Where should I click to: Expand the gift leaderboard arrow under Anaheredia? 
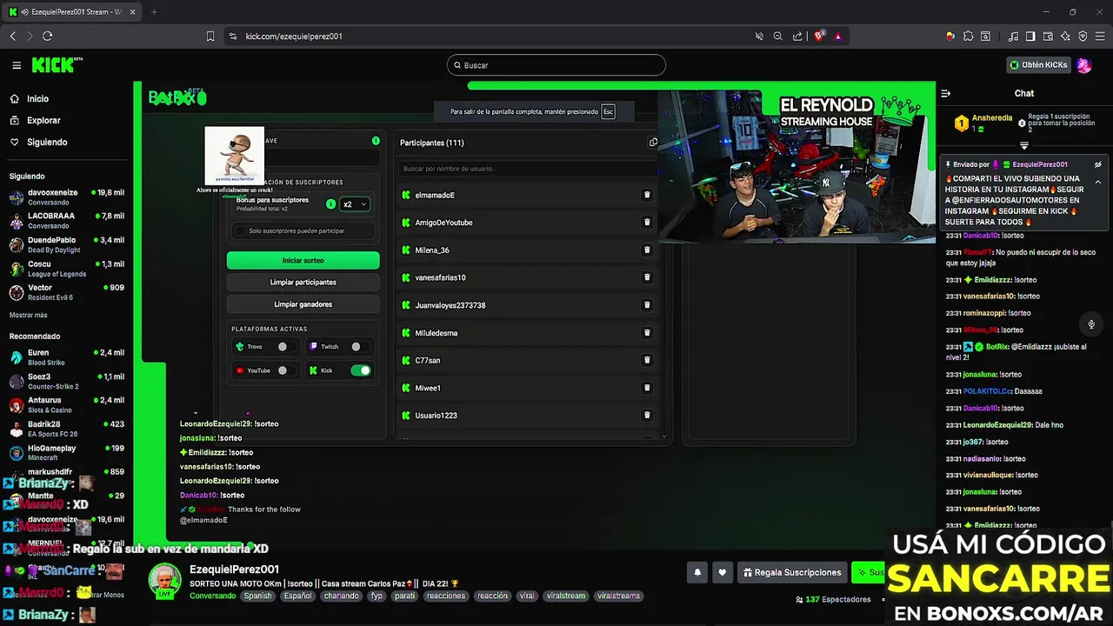pyautogui.click(x=1024, y=145)
